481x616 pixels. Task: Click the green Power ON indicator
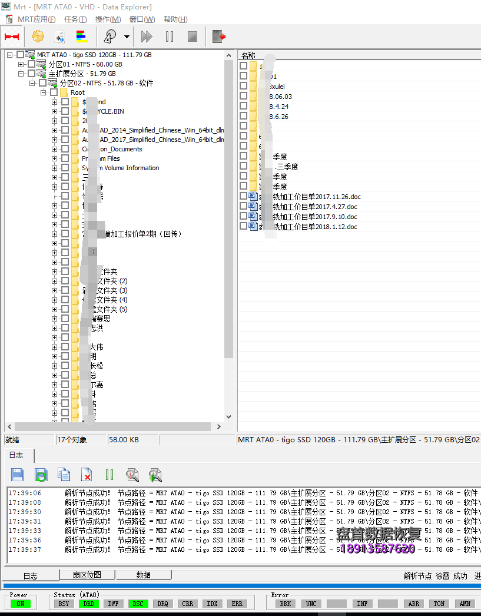(x=22, y=602)
